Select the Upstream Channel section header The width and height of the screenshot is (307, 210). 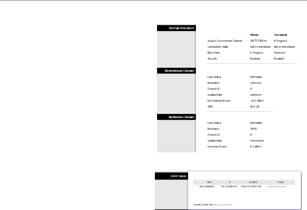pyautogui.click(x=176, y=117)
